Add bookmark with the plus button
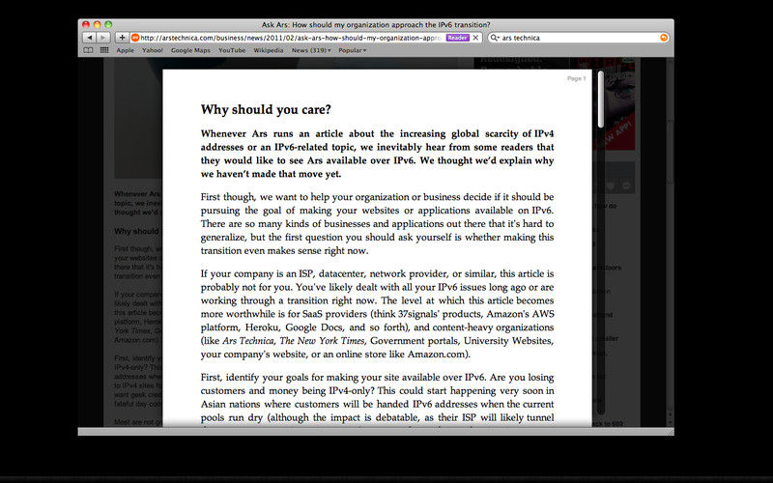The width and height of the screenshot is (773, 483). coord(122,38)
